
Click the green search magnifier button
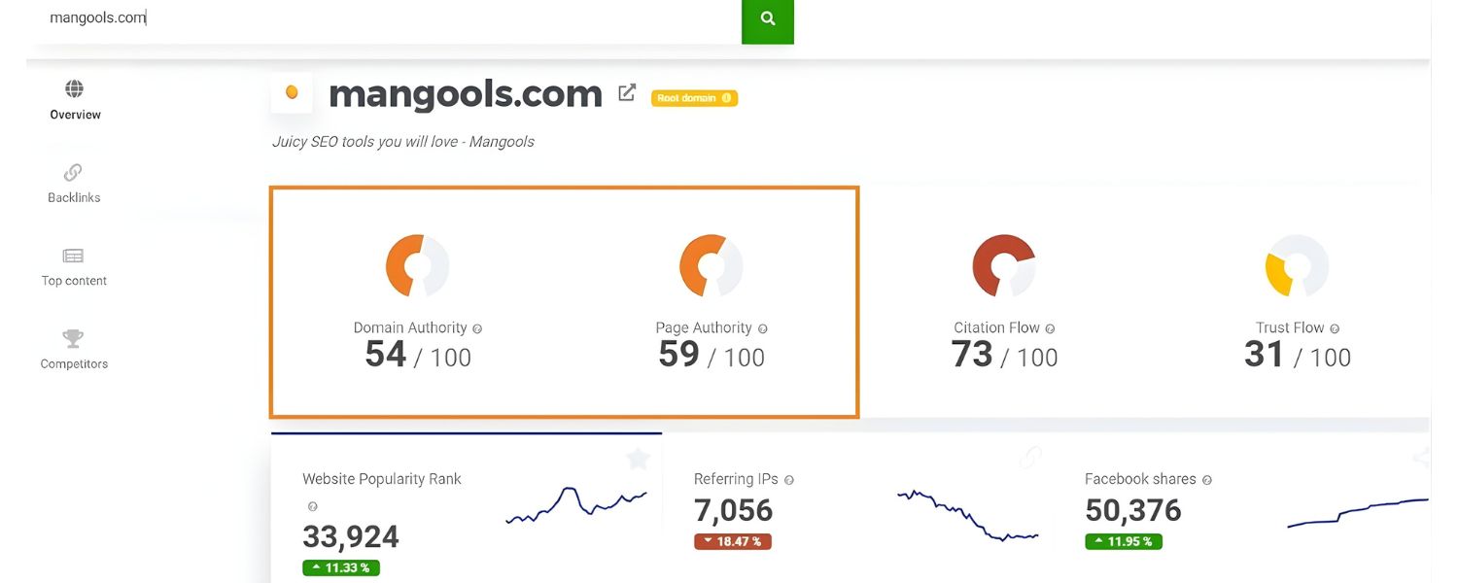tap(768, 17)
